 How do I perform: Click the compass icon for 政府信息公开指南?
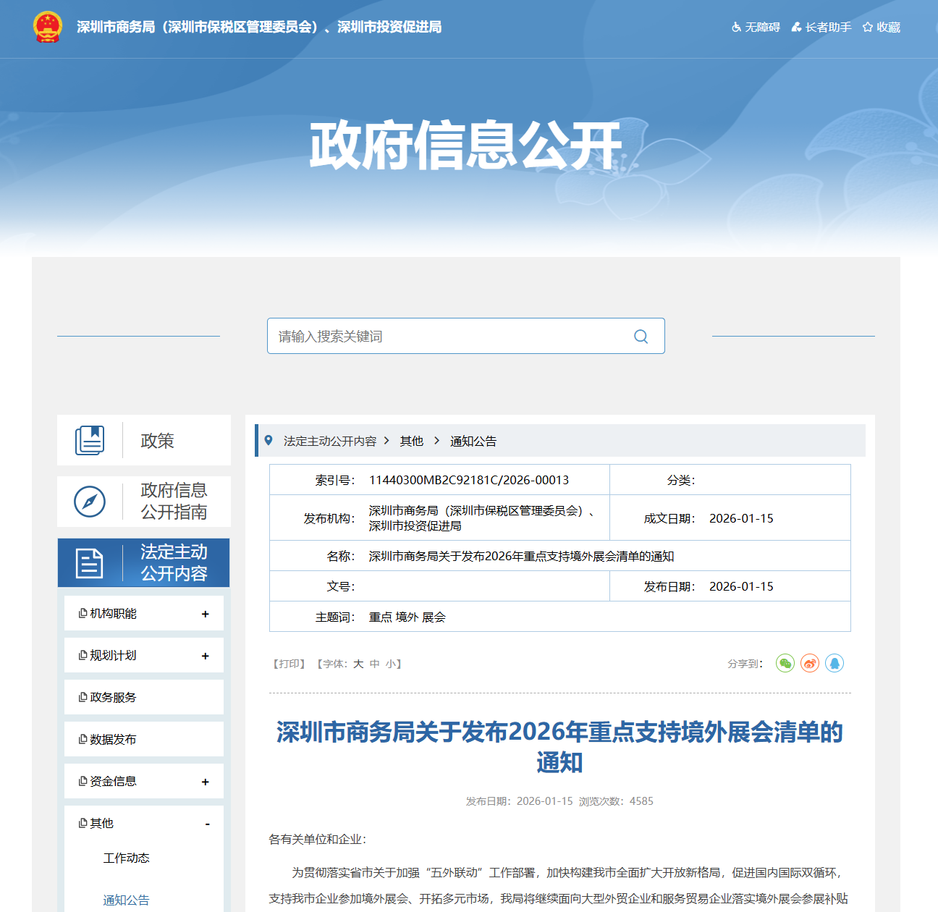click(x=90, y=502)
